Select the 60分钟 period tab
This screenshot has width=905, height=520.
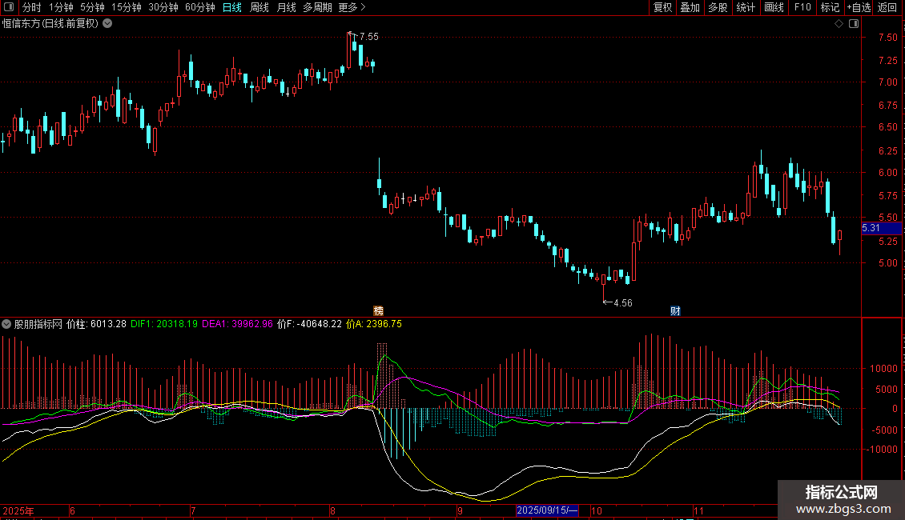(199, 7)
